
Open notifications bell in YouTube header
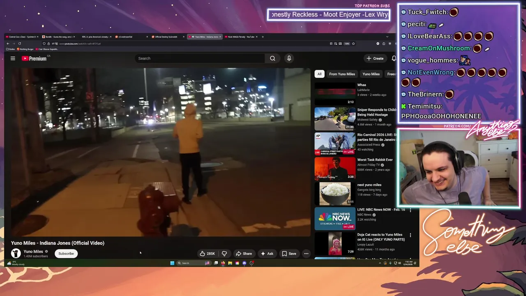394,58
